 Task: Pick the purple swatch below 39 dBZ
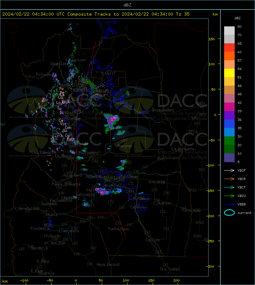coord(229,115)
